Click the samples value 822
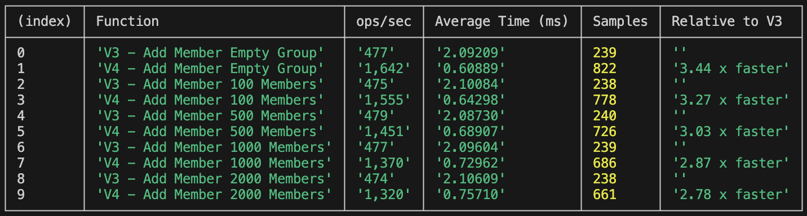Screen dimensions: 807x216 pos(605,69)
